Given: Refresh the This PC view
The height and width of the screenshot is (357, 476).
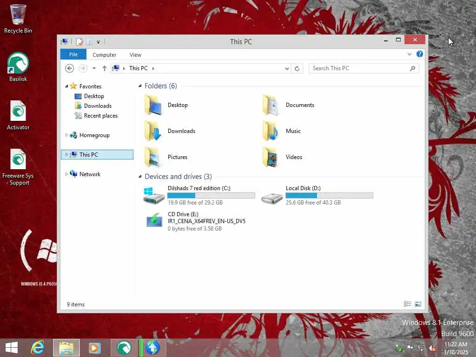Looking at the screenshot, I should (x=297, y=69).
